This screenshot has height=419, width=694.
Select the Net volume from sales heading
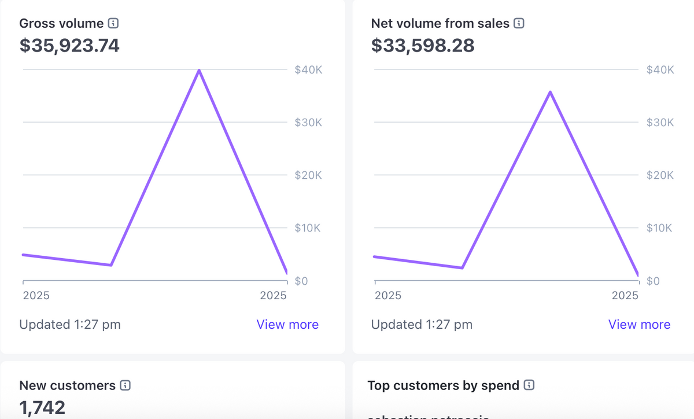pyautogui.click(x=440, y=24)
